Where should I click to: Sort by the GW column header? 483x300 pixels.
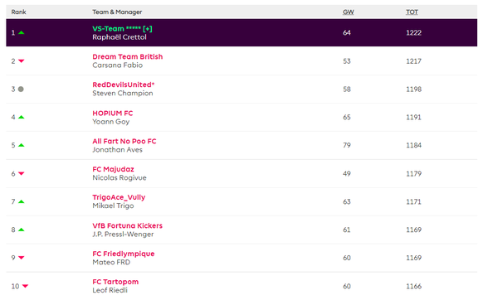tap(349, 12)
